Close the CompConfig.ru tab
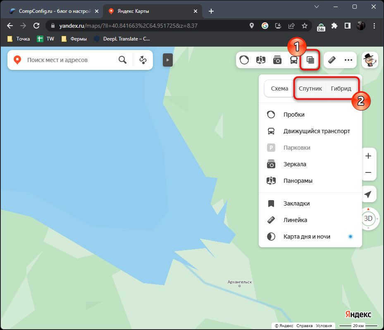This screenshot has width=384, height=330. tap(97, 11)
